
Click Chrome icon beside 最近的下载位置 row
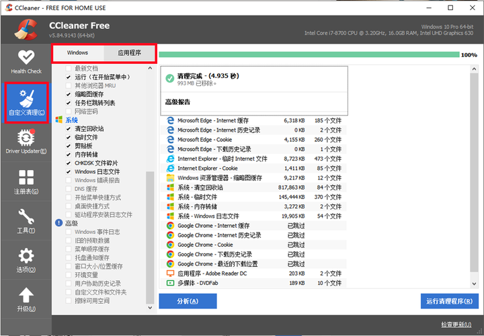(x=170, y=264)
